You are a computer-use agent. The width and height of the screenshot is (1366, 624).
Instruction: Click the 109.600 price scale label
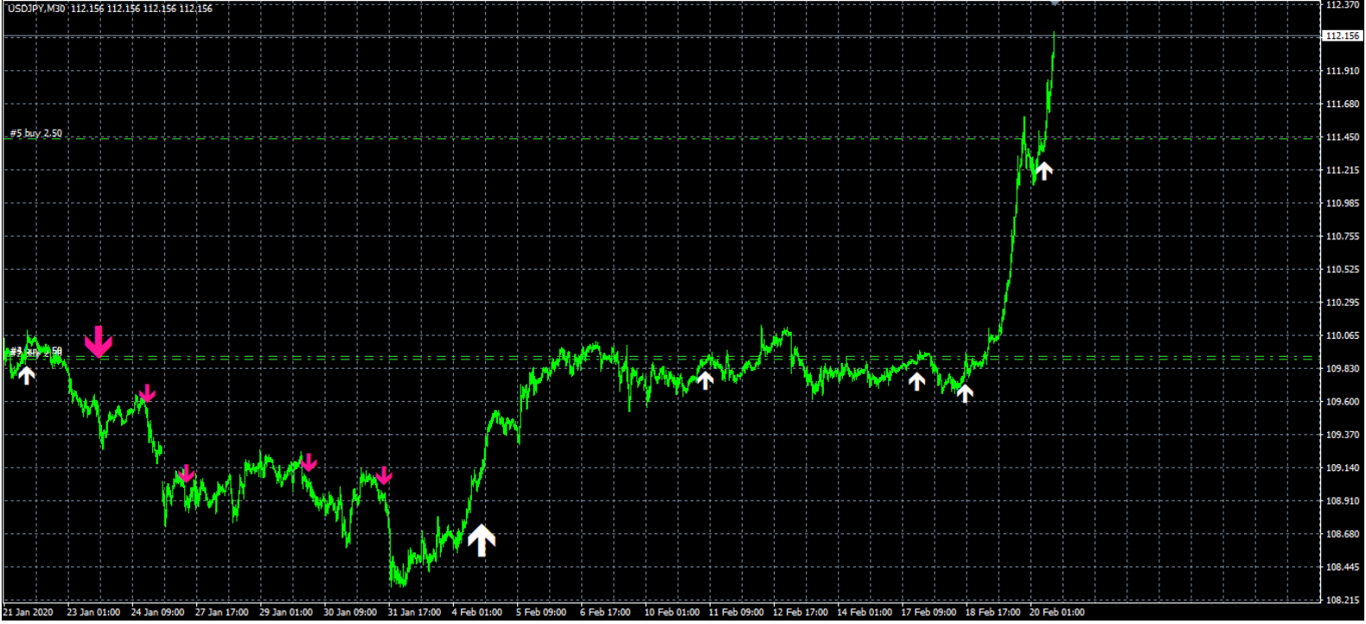pos(1343,402)
